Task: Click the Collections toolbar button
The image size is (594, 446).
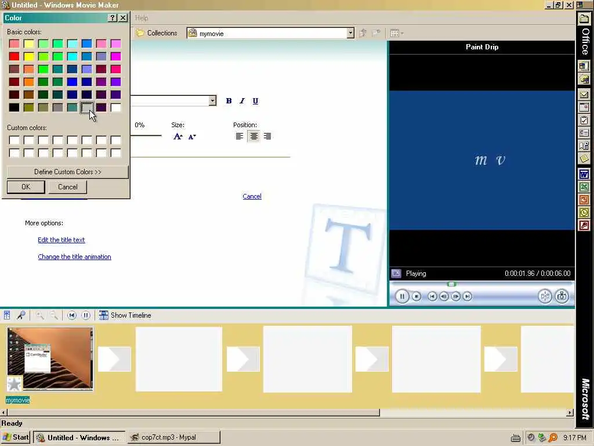Action: (x=157, y=33)
